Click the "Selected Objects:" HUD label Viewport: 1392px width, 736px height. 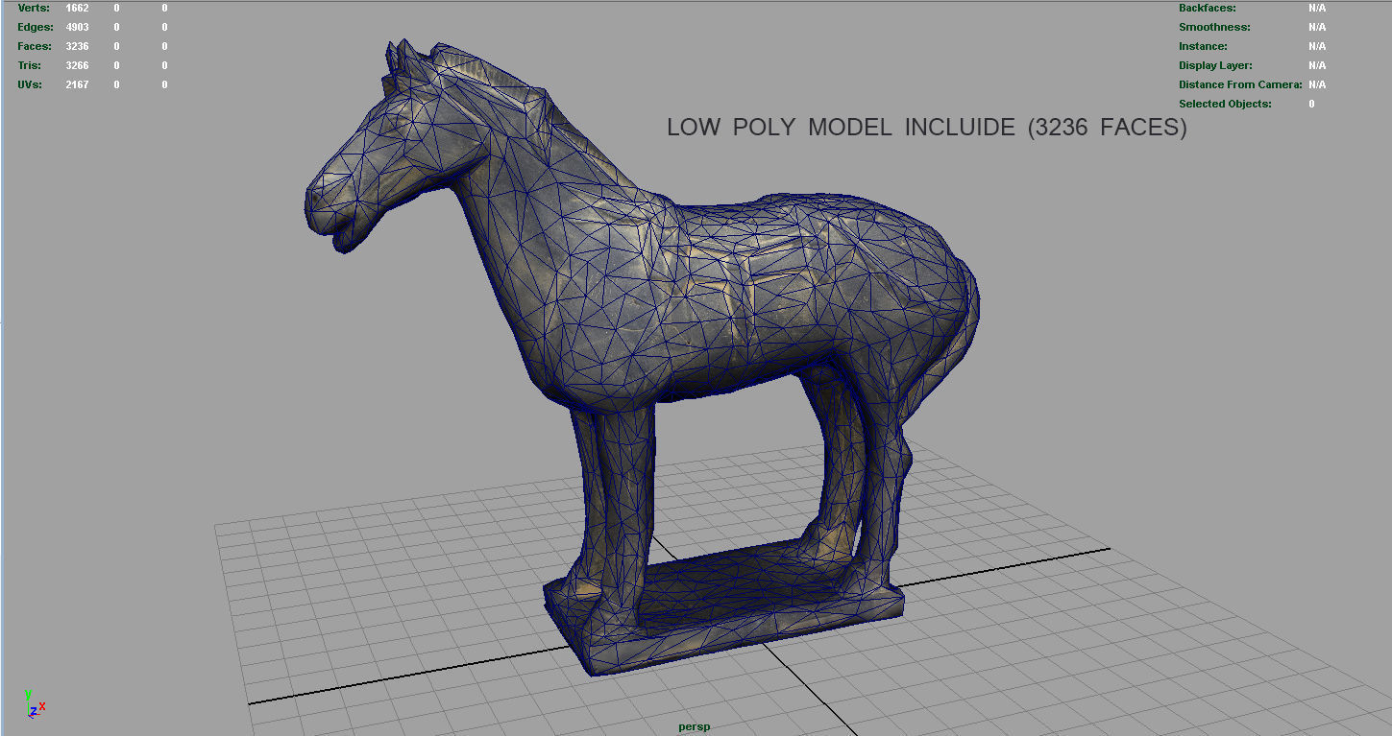1225,104
